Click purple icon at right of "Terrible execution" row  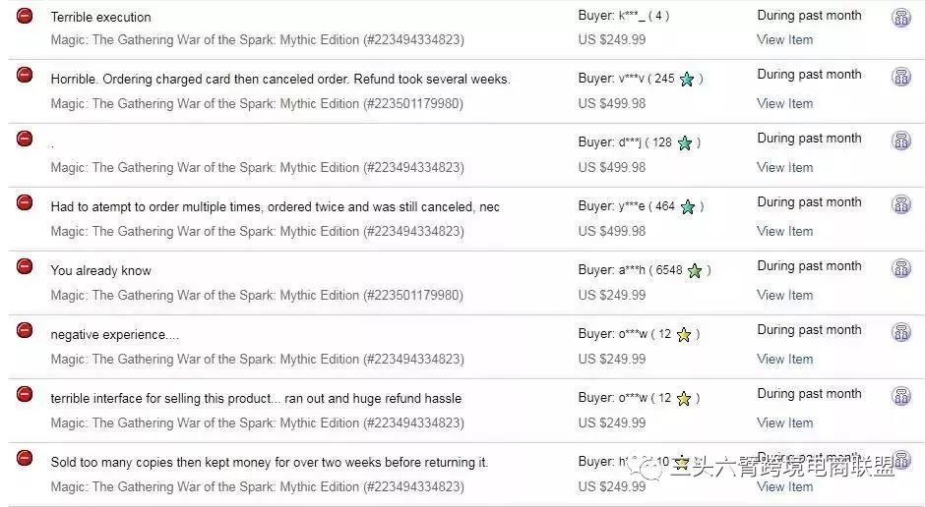(x=900, y=18)
